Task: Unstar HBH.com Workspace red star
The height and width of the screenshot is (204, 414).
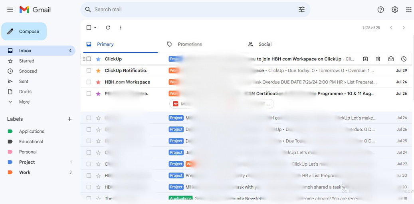Action: [x=98, y=82]
